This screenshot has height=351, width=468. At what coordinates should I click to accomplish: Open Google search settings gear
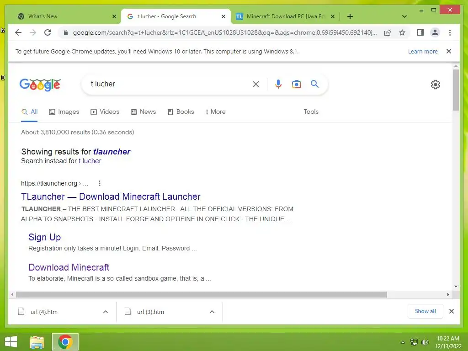point(436,85)
